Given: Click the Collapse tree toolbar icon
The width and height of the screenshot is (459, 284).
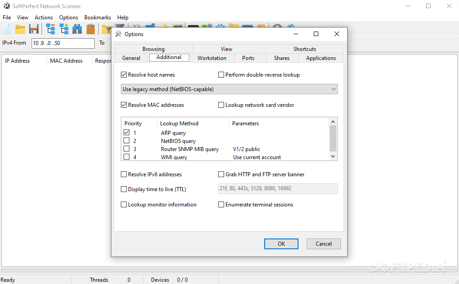Looking at the screenshot, I should pos(50,29).
